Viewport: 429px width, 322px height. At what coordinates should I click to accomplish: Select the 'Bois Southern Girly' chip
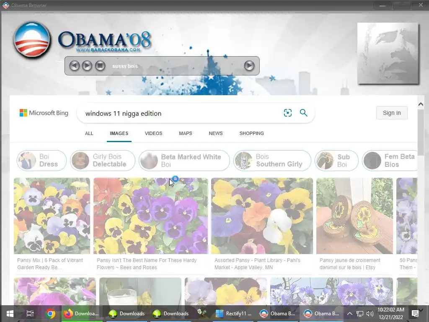point(272,161)
